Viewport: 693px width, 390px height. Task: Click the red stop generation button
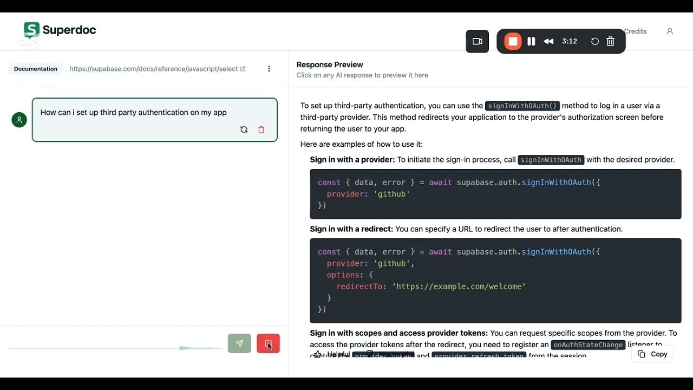[x=268, y=343]
